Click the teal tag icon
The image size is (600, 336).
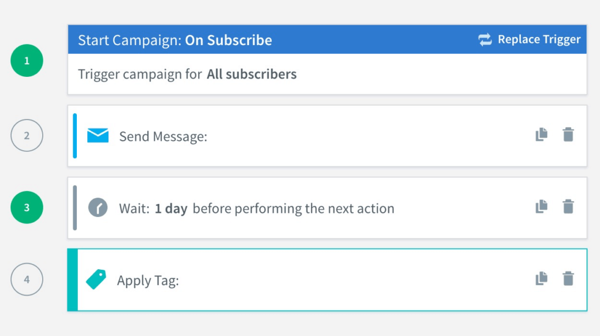(x=96, y=279)
